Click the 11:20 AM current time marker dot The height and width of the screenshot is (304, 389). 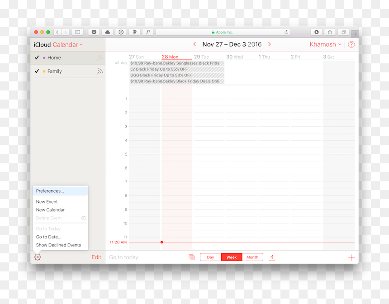[x=162, y=242]
